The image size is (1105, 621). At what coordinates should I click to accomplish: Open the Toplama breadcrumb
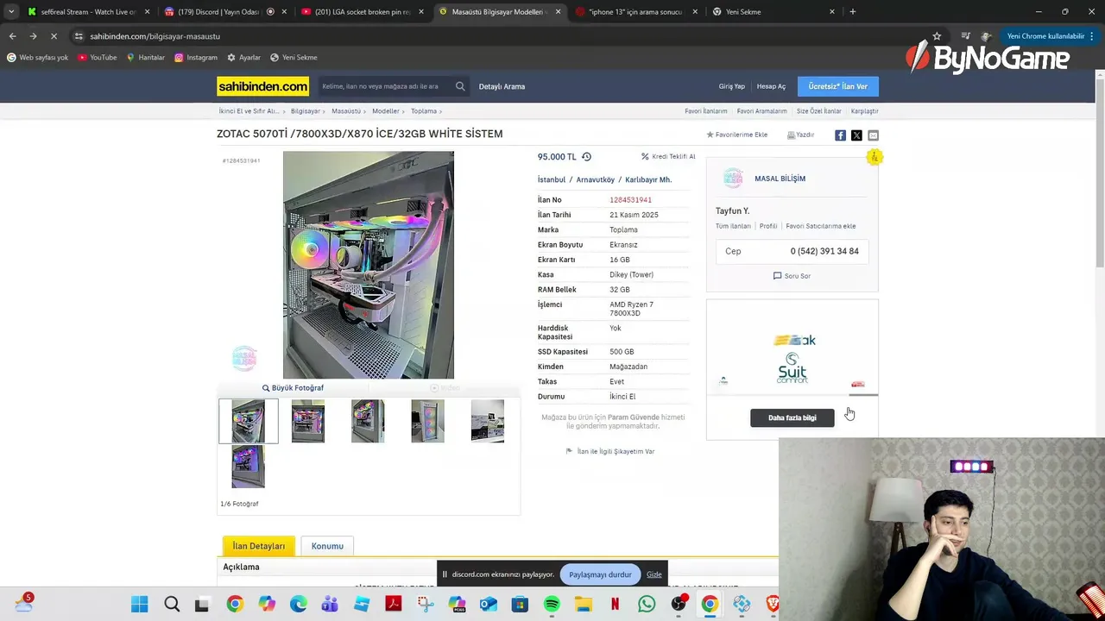423,111
